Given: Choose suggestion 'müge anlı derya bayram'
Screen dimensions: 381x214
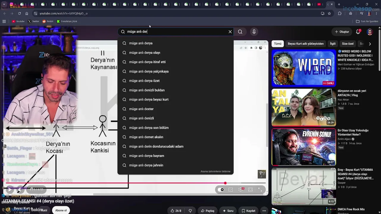Looking at the screenshot, I should coord(176,156).
